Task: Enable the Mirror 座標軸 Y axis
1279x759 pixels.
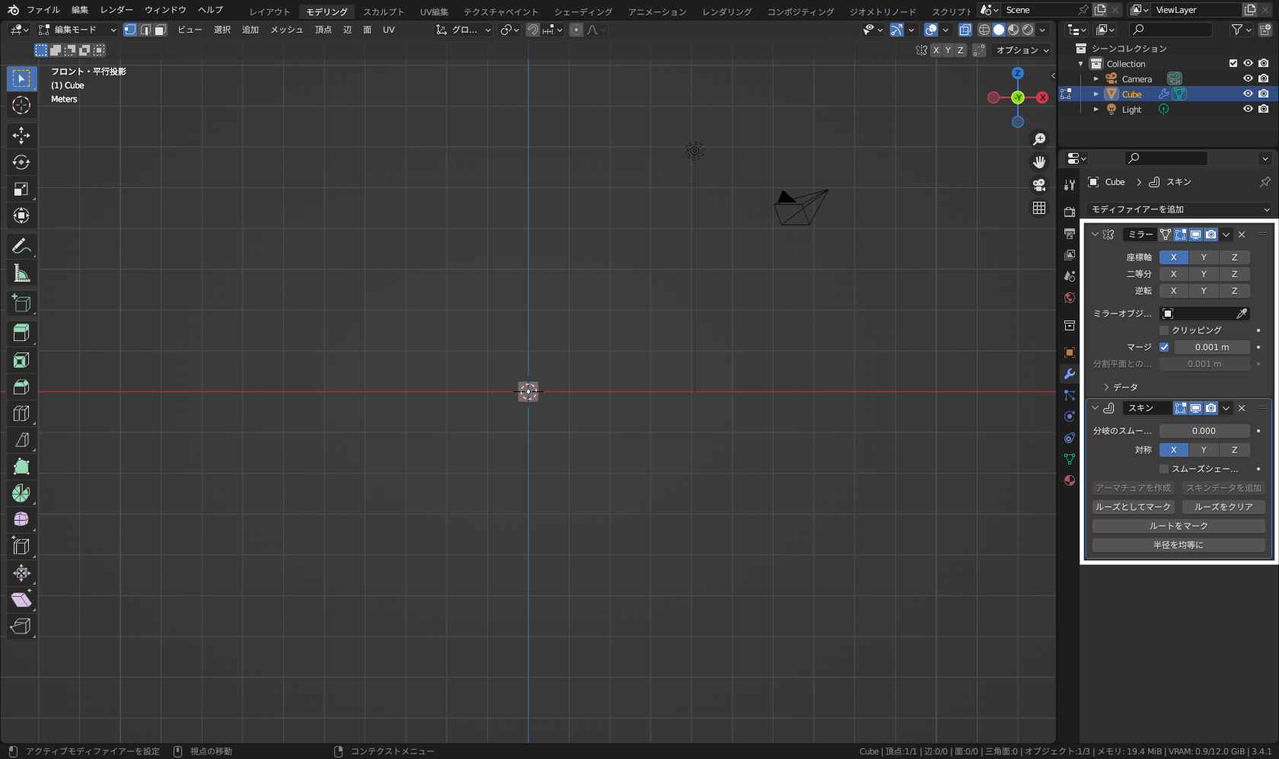Action: tap(1204, 257)
